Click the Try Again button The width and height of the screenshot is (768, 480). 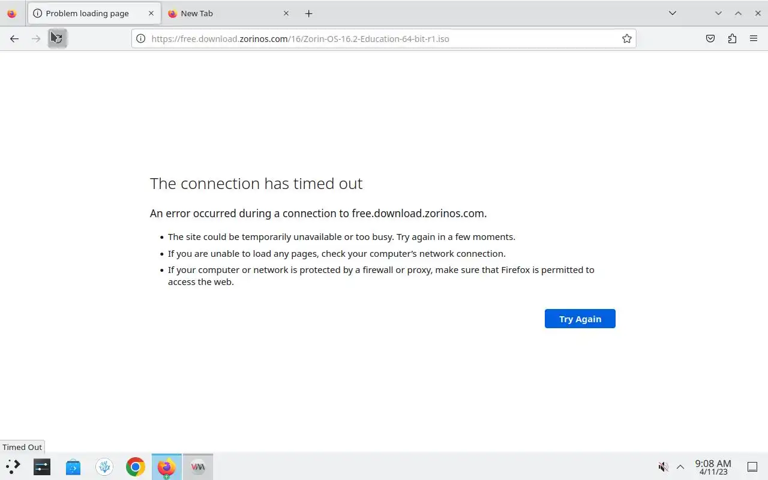[580, 319]
